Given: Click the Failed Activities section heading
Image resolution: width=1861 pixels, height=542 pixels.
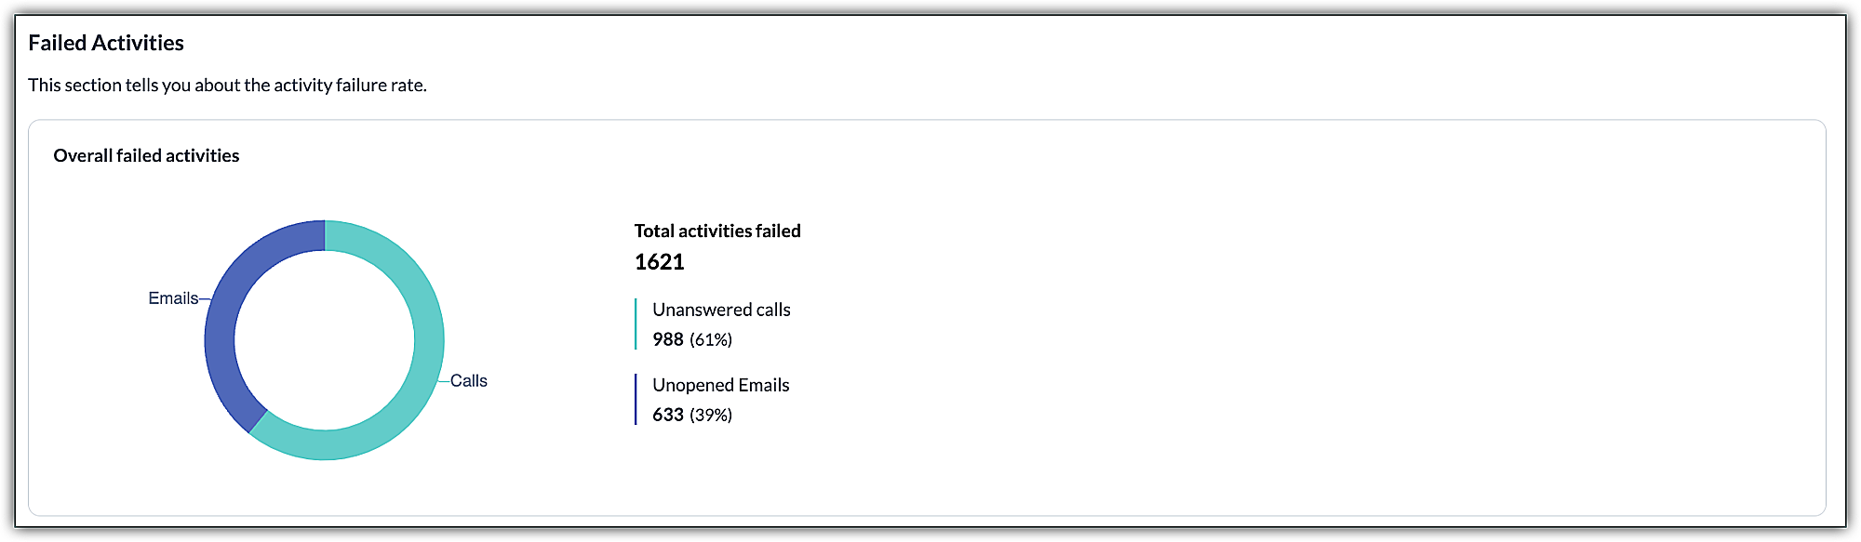Looking at the screenshot, I should pyautogui.click(x=106, y=43).
